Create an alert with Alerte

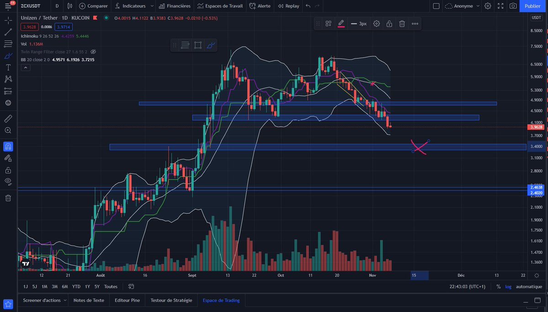pos(260,6)
